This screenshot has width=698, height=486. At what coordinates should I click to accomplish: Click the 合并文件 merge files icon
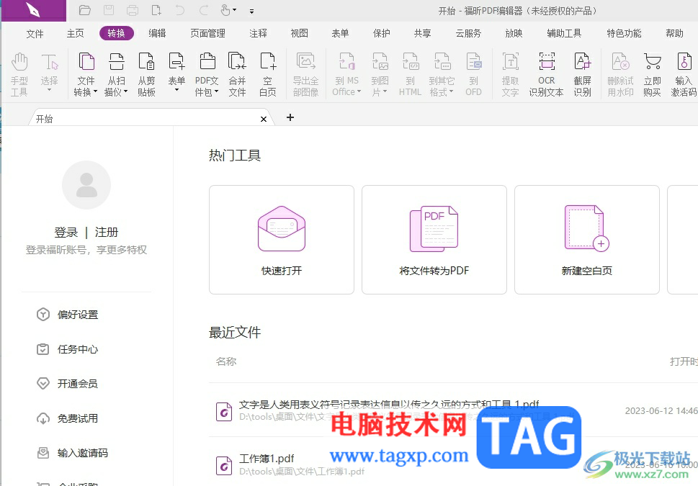tap(237, 74)
